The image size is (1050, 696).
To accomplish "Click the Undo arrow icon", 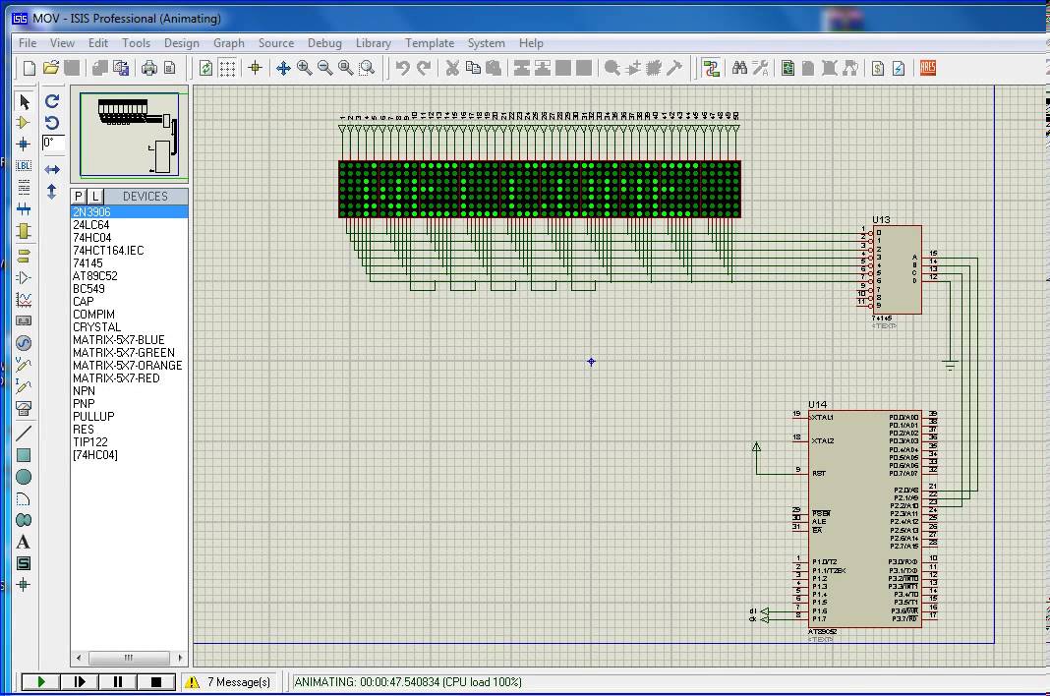I will click(402, 68).
